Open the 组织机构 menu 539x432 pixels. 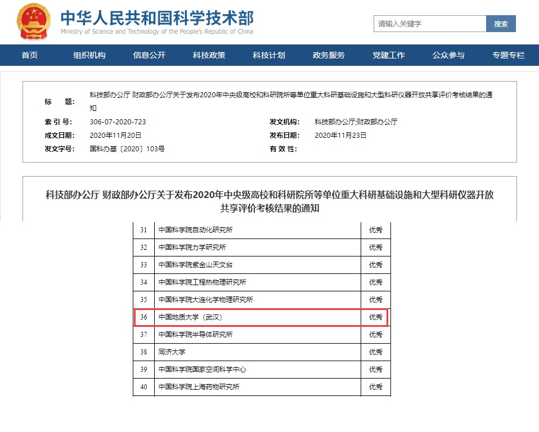pos(89,55)
